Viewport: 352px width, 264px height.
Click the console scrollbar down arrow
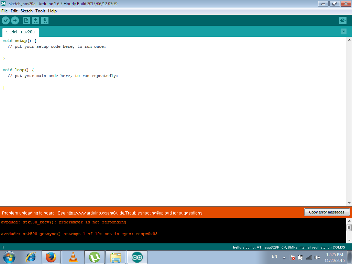pos(349,240)
